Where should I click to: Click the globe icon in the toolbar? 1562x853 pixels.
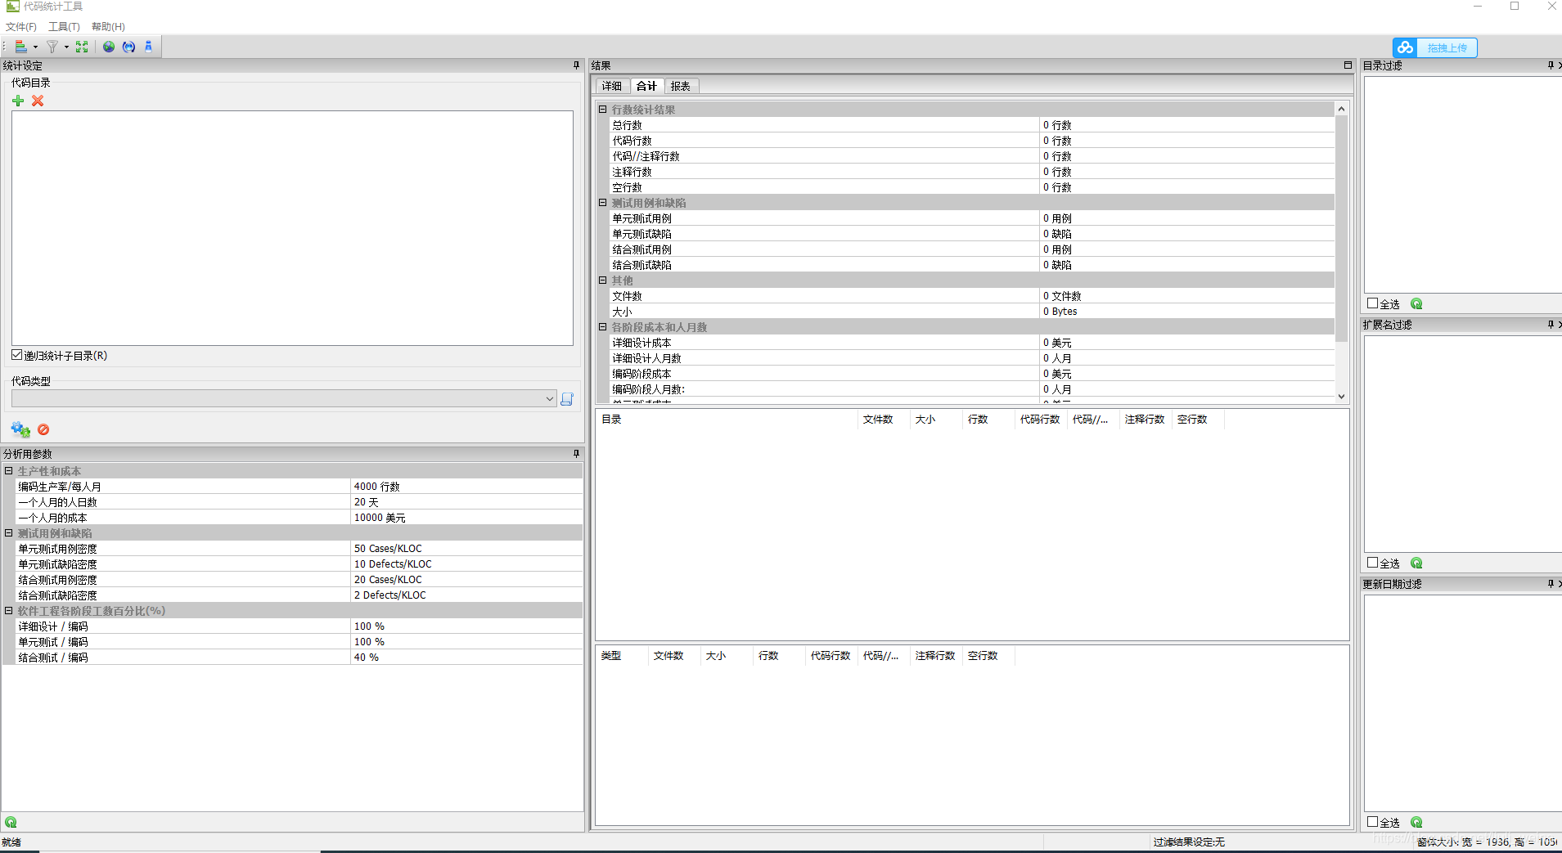[x=109, y=47]
